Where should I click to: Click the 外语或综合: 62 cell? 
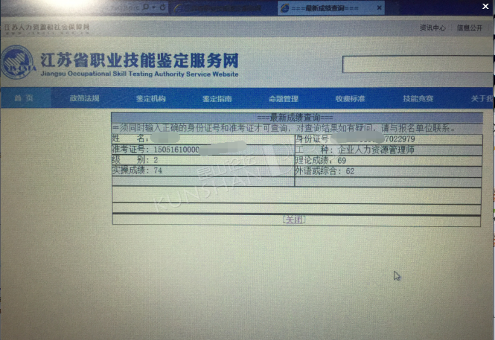[388, 171]
